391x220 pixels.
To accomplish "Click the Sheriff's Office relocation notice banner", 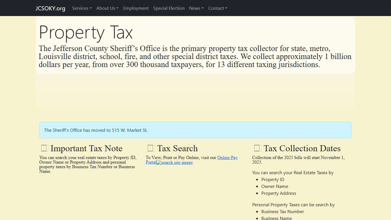I will click(x=195, y=130).
